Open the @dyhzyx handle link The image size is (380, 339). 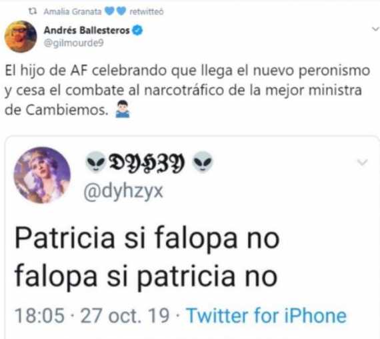(x=123, y=192)
